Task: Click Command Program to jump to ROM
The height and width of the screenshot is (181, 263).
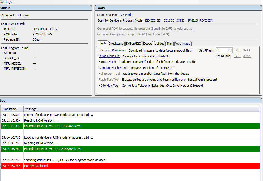Action: click(133, 34)
